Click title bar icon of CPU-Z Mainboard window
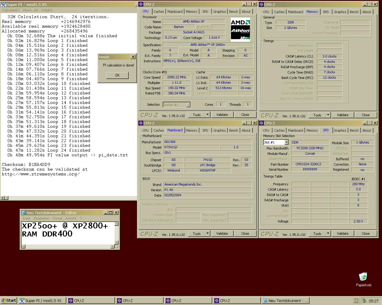 click(x=141, y=123)
